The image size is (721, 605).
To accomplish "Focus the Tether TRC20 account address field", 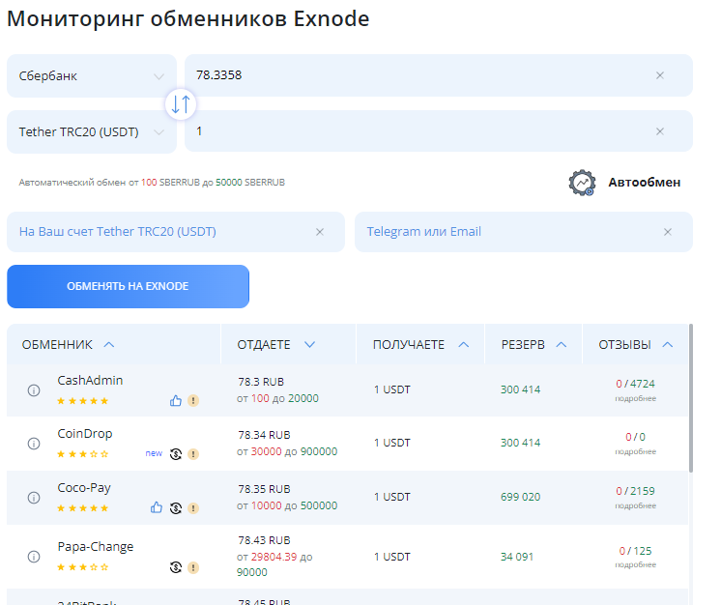I will (x=176, y=232).
